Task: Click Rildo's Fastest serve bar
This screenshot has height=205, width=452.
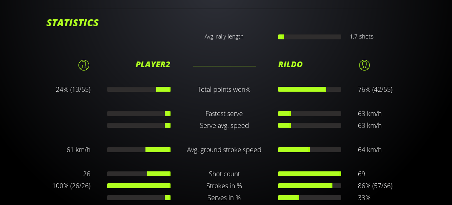Action: click(x=309, y=114)
